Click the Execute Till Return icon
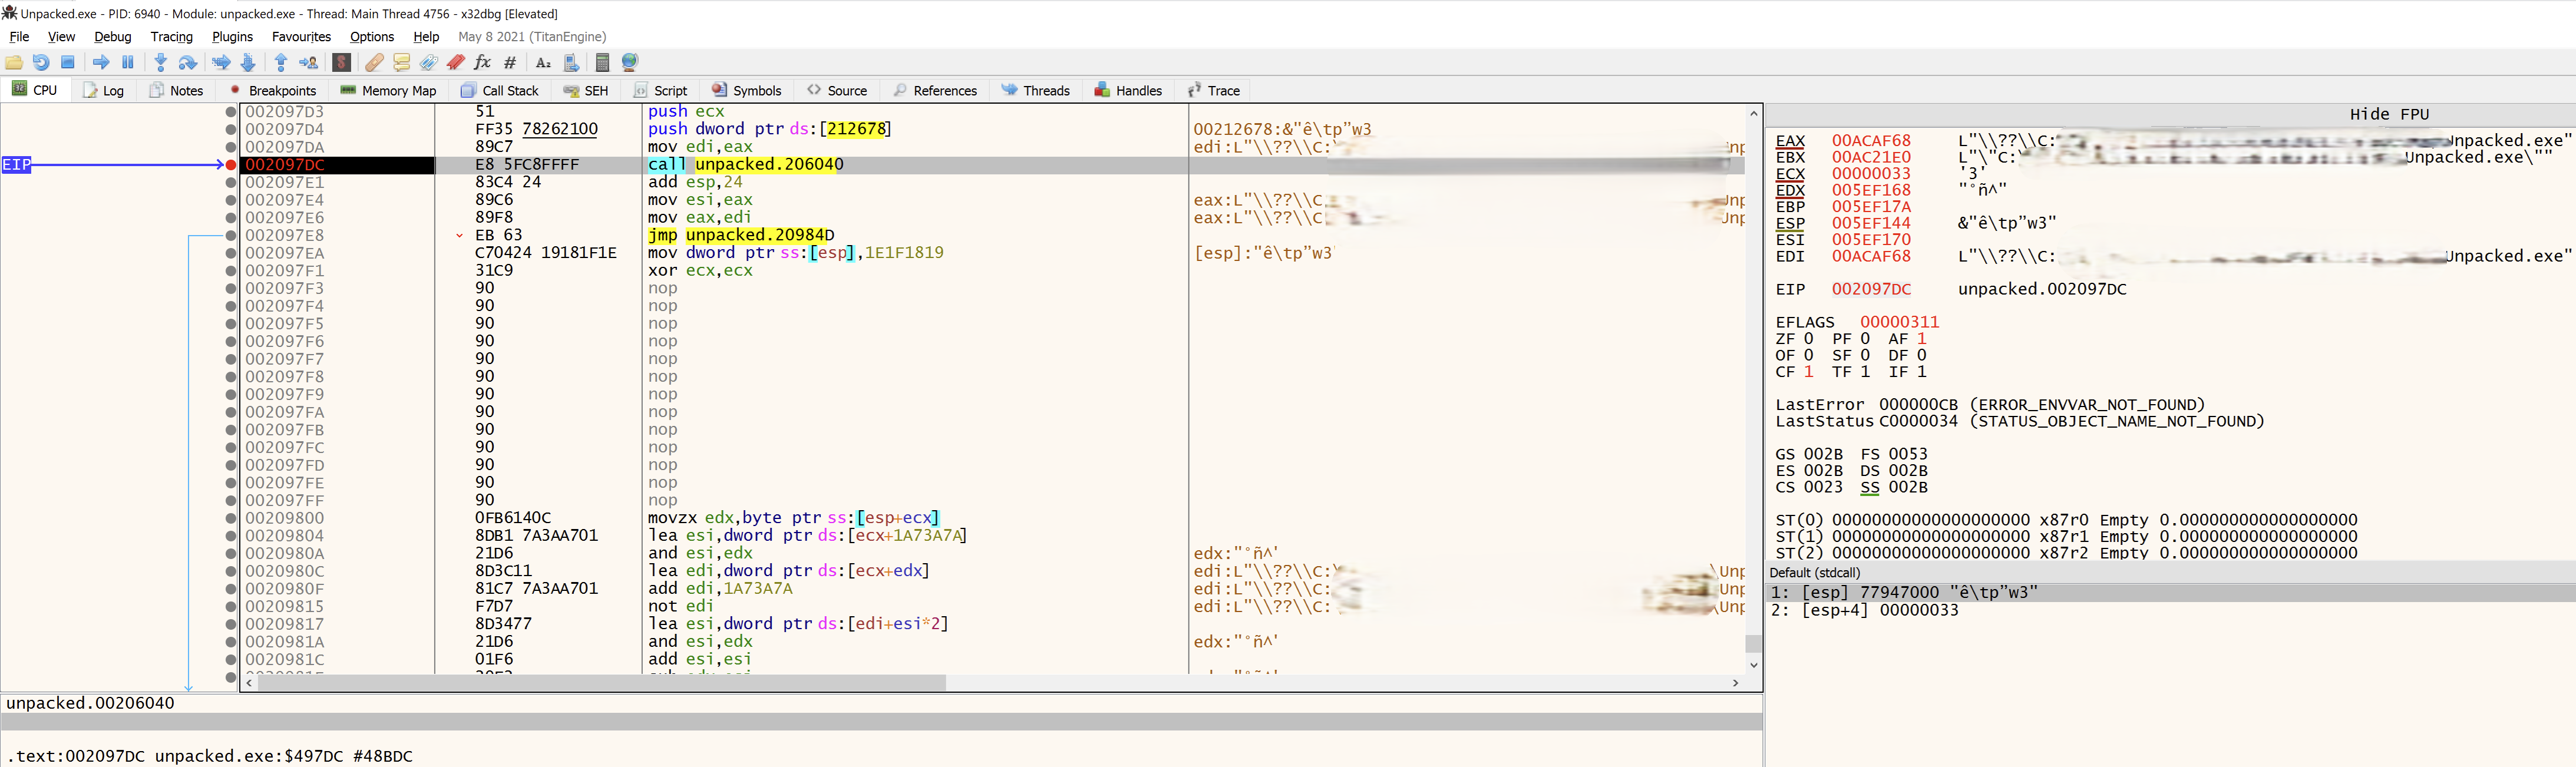This screenshot has height=767, width=2576. click(x=281, y=62)
